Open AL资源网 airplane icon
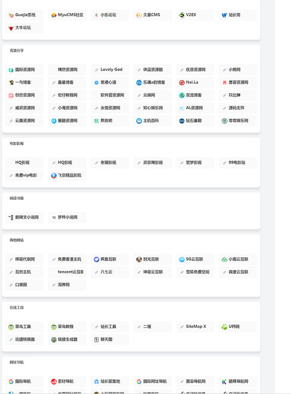 click(x=182, y=108)
